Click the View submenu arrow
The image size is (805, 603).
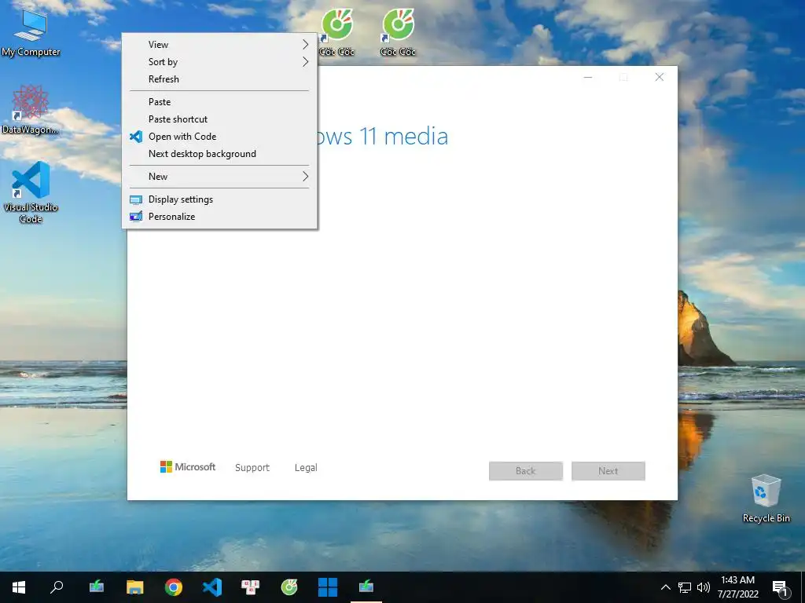(x=306, y=45)
